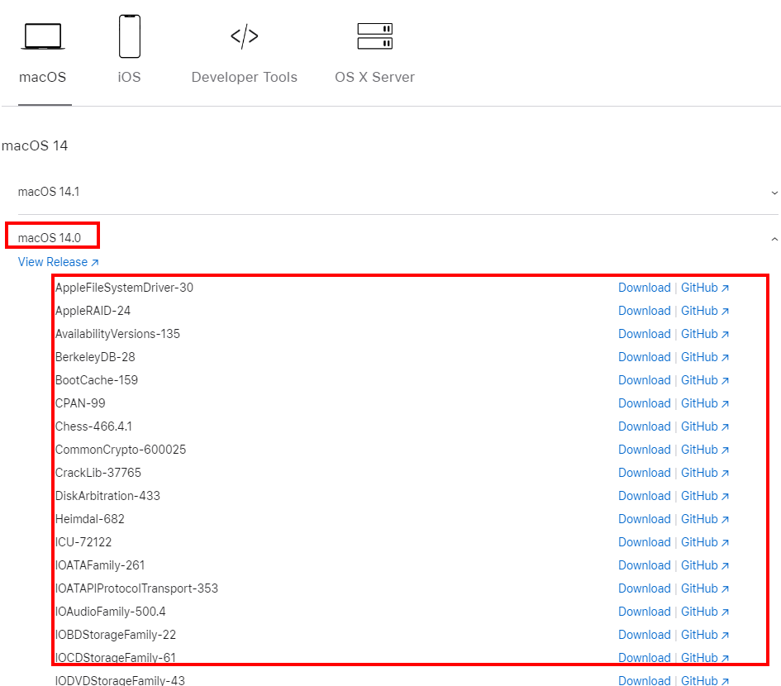This screenshot has width=781, height=686.
Task: Download IOAudioFamily-500.4
Action: click(x=645, y=612)
